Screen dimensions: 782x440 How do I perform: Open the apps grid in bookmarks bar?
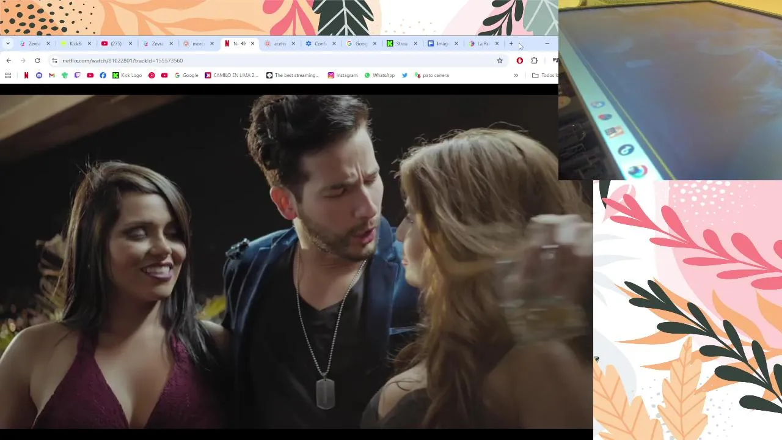coord(8,75)
